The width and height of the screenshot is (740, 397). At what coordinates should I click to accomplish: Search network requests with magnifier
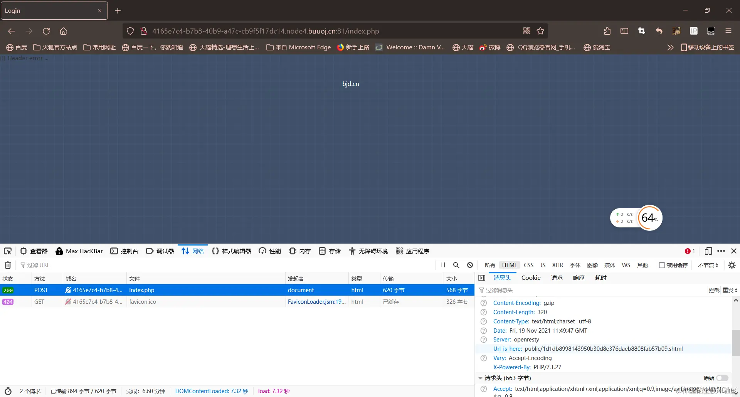coord(456,265)
